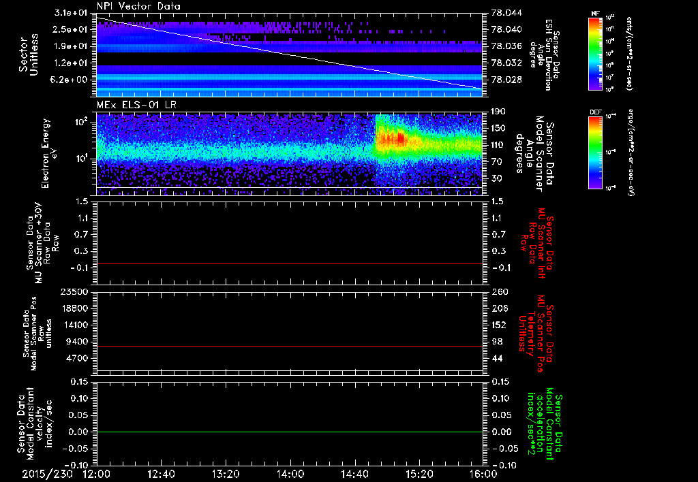698x482 pixels.
Task: Click the 'ESH Sun Elevation Angle' axis title
Action: (x=544, y=55)
